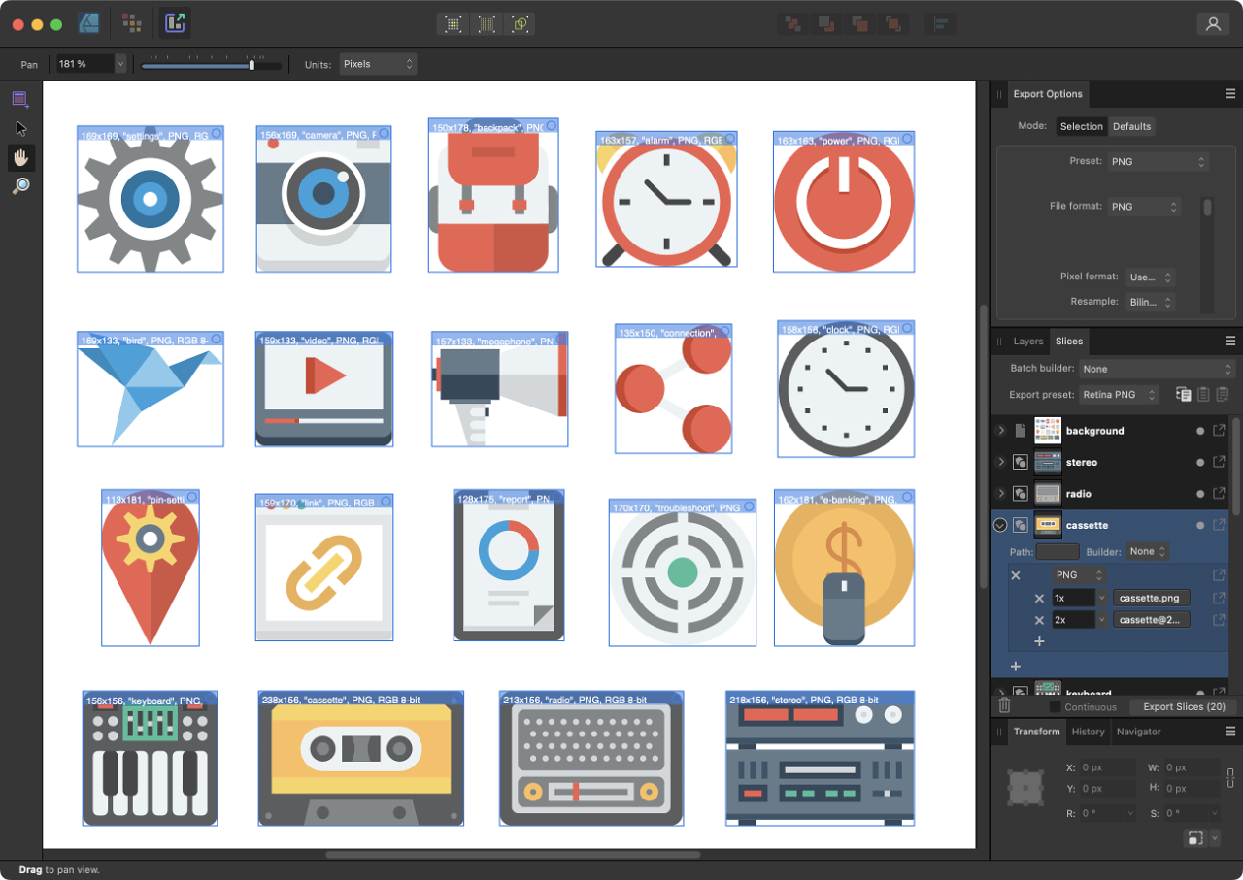This screenshot has width=1243, height=880.
Task: Set export Mode to Defaults
Action: click(x=1131, y=126)
